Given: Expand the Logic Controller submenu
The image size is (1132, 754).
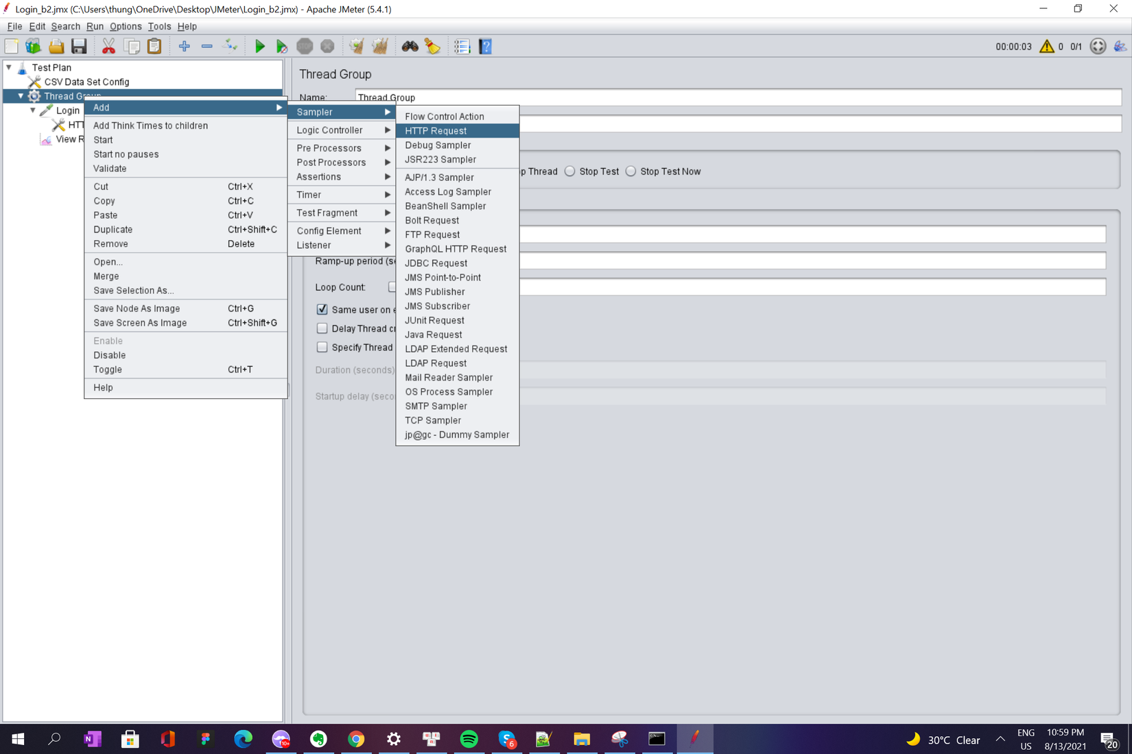Looking at the screenshot, I should coord(343,130).
